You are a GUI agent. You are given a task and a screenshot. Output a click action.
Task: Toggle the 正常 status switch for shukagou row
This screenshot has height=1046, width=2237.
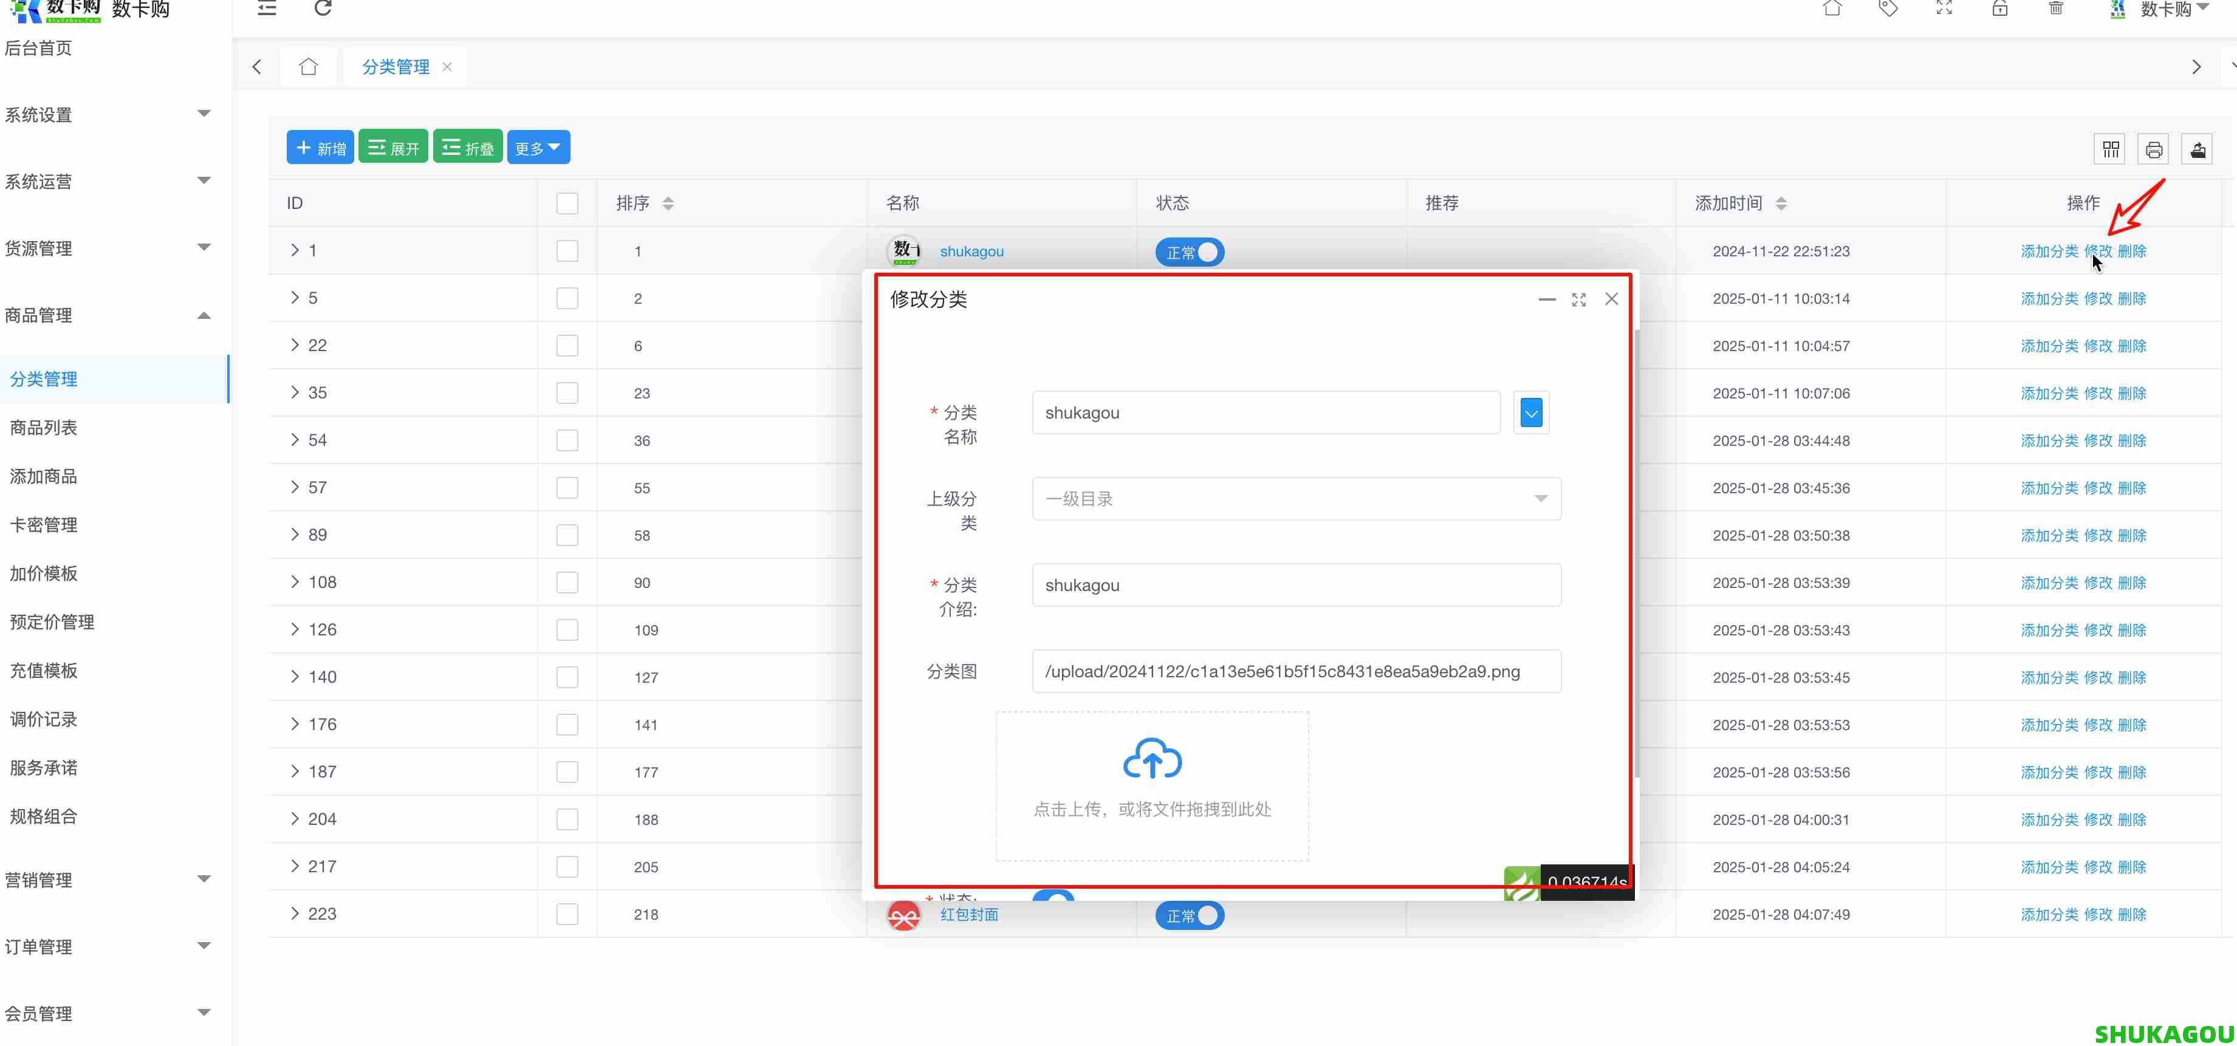[x=1189, y=251]
